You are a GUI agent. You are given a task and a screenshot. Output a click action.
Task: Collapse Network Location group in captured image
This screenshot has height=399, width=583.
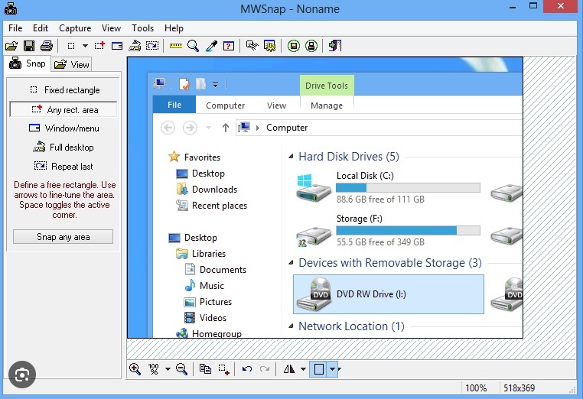(x=291, y=326)
